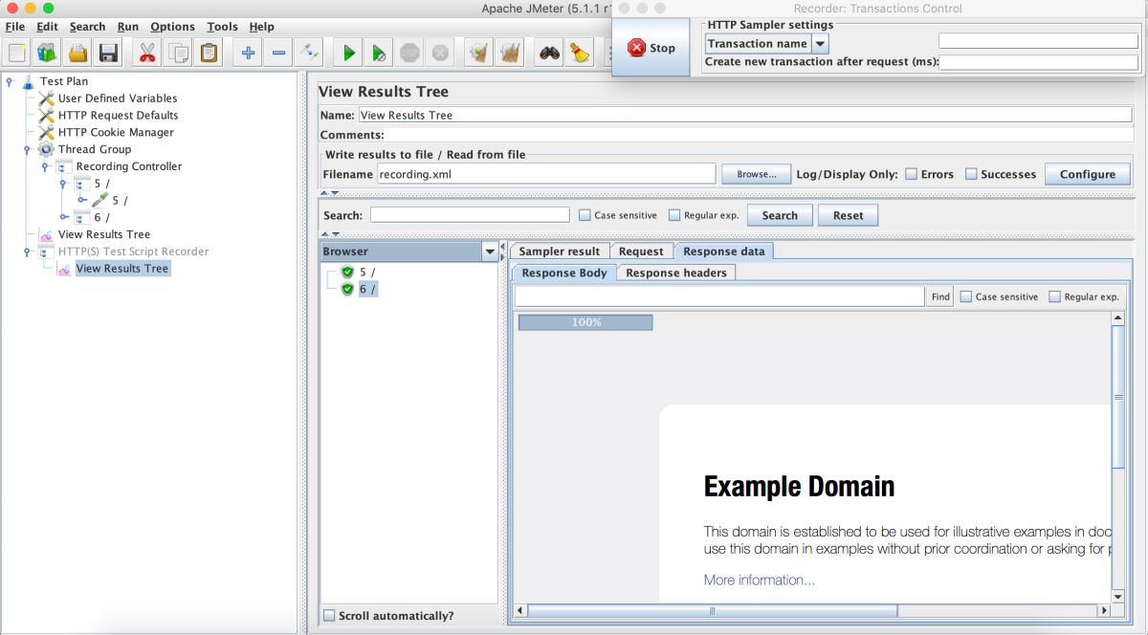Click the Thread Group gear icon
Screen dimensions: 1148x635
pos(46,149)
